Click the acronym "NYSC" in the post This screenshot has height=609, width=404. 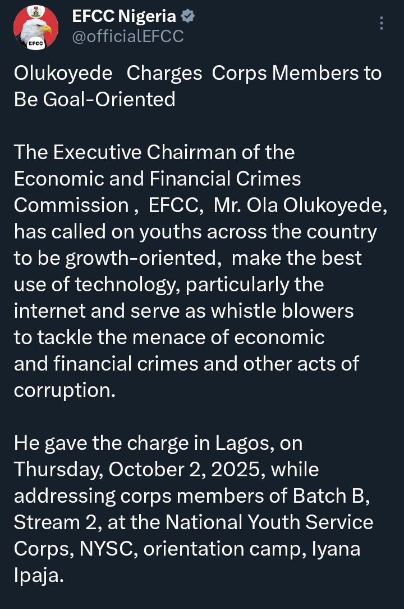(112, 548)
